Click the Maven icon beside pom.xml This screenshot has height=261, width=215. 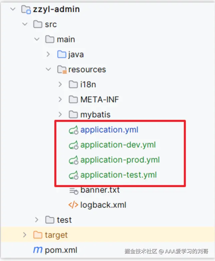(38, 250)
